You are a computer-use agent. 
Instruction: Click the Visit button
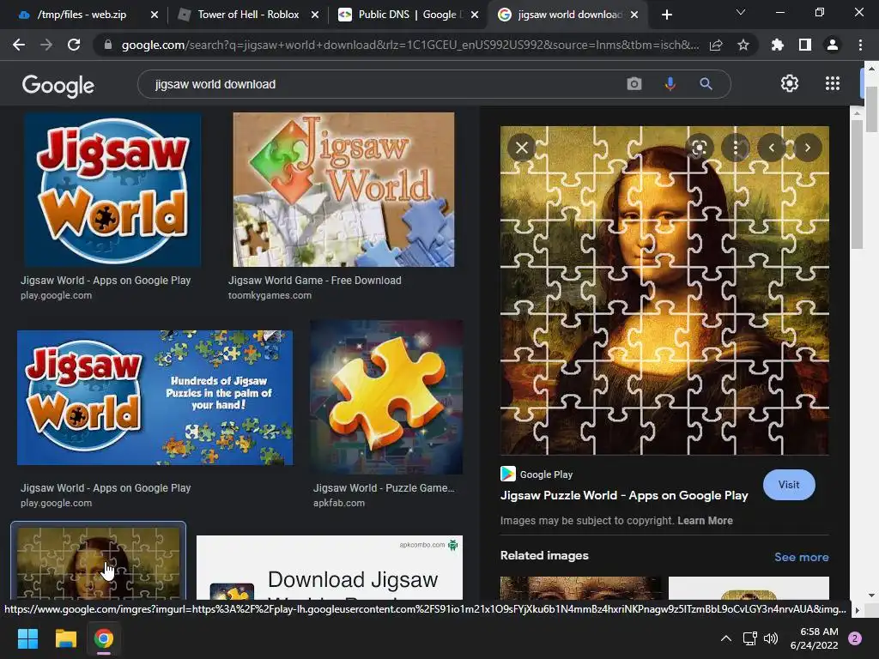(x=789, y=485)
